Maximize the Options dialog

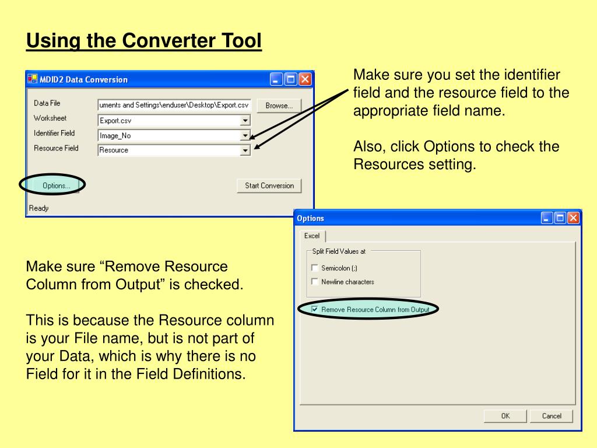click(x=560, y=218)
